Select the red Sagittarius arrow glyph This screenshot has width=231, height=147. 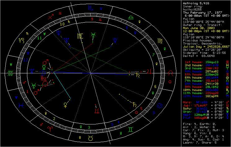click(51, 18)
